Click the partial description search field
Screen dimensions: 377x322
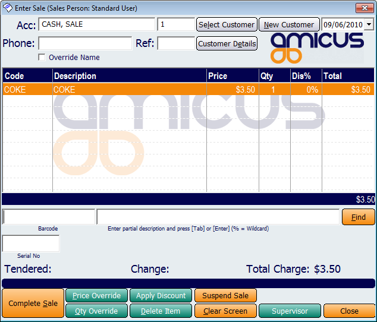[x=218, y=217]
